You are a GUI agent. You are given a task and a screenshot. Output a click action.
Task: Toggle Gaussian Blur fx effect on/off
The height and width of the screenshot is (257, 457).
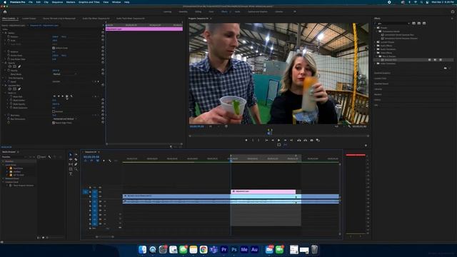click(6, 86)
